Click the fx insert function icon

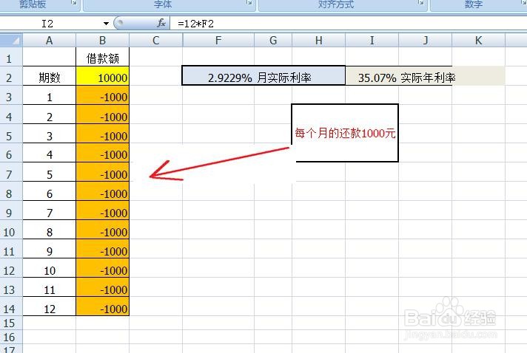click(x=161, y=23)
